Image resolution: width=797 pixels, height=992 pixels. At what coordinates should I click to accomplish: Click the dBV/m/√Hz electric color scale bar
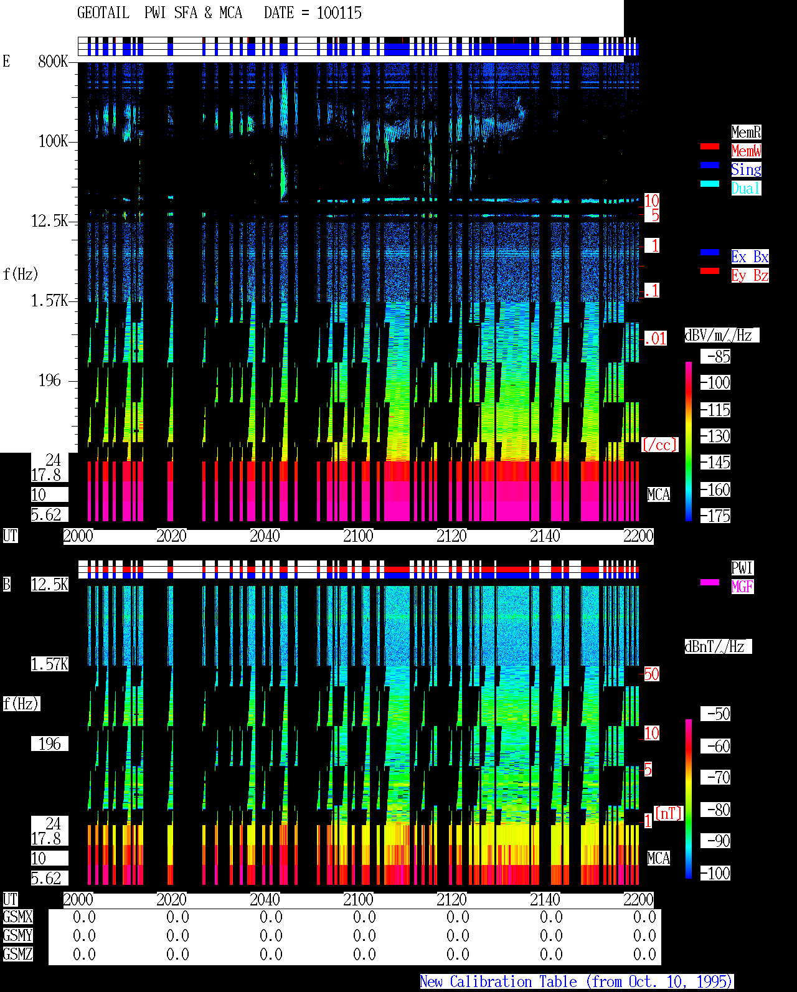tap(689, 441)
